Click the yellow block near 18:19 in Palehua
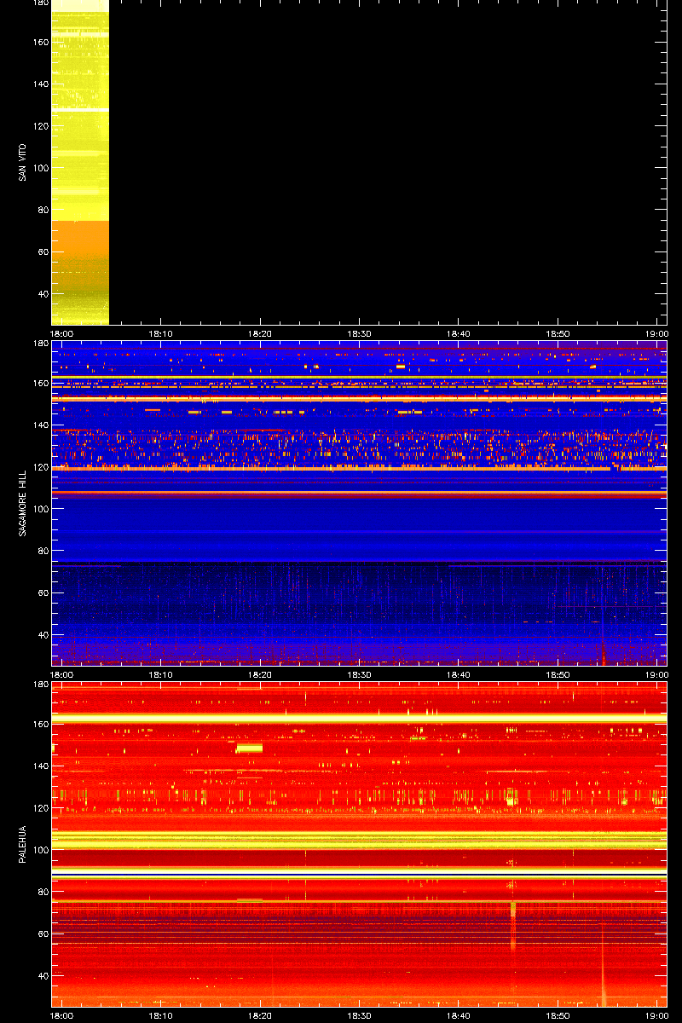The height and width of the screenshot is (1023, 682). click(250, 748)
